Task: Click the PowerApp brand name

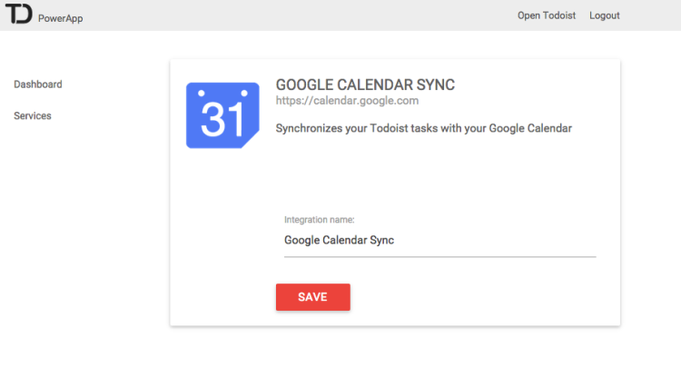Action: (60, 18)
